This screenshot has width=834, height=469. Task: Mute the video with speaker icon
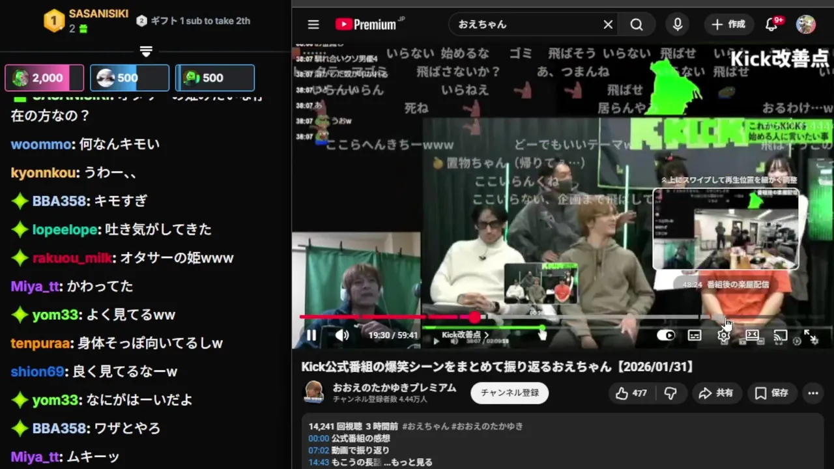point(342,335)
